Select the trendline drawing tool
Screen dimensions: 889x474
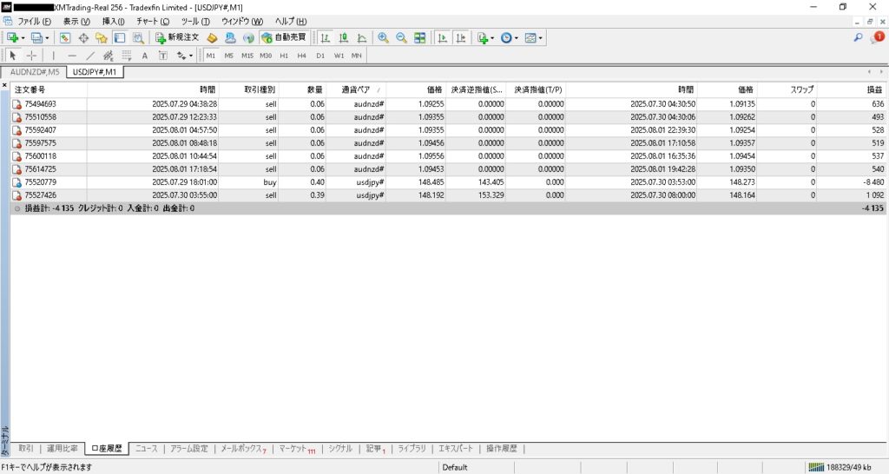tap(90, 56)
